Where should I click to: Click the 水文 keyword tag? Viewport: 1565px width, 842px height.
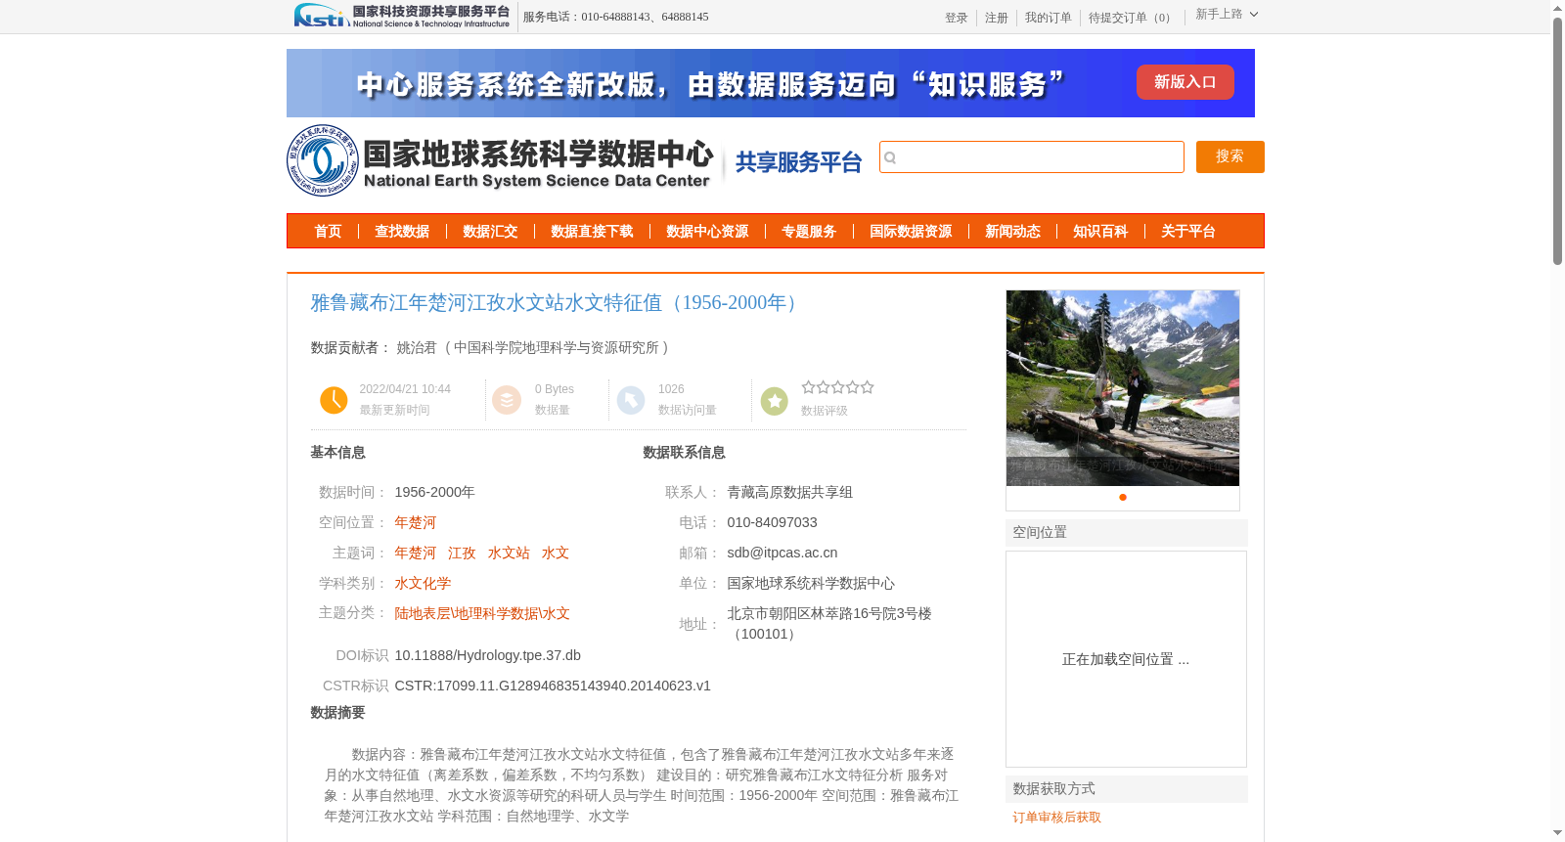(x=556, y=554)
